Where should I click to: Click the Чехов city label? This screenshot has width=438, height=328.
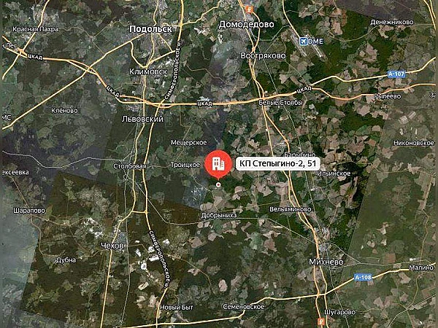point(112,246)
